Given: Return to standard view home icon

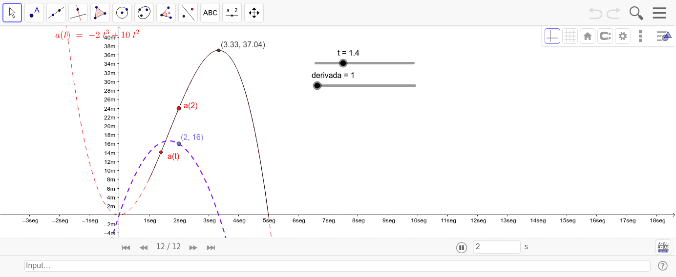Looking at the screenshot, I should 588,36.
